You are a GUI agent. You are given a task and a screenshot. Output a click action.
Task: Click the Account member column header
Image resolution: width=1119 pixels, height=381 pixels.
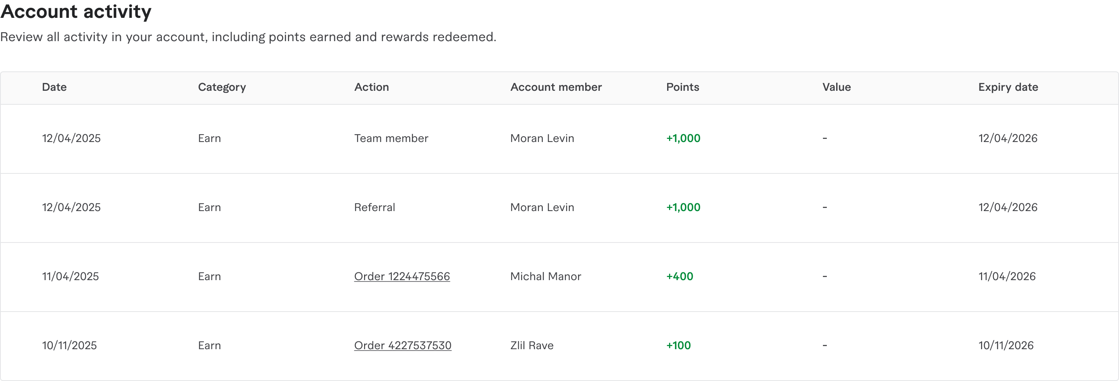click(x=556, y=87)
